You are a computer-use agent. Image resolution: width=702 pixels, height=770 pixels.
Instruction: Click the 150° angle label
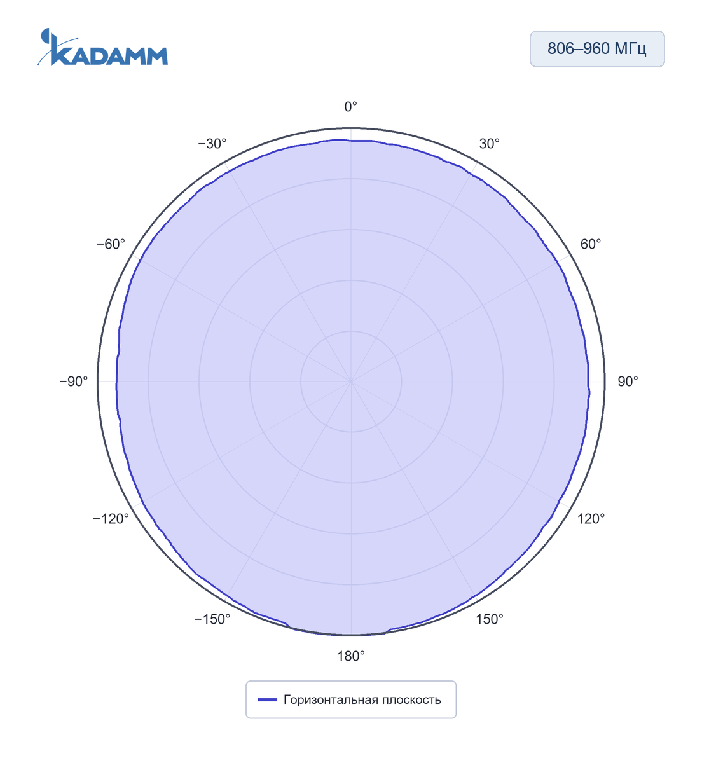pos(490,619)
